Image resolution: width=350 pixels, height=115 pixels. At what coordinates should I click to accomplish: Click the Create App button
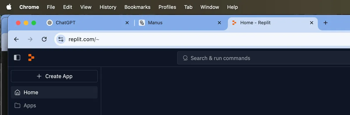[54, 76]
